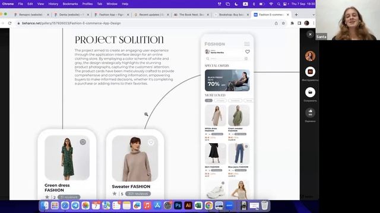380x213 pixels.
Task: Open Bluetooth status in the menu bar
Action: coord(254,4)
